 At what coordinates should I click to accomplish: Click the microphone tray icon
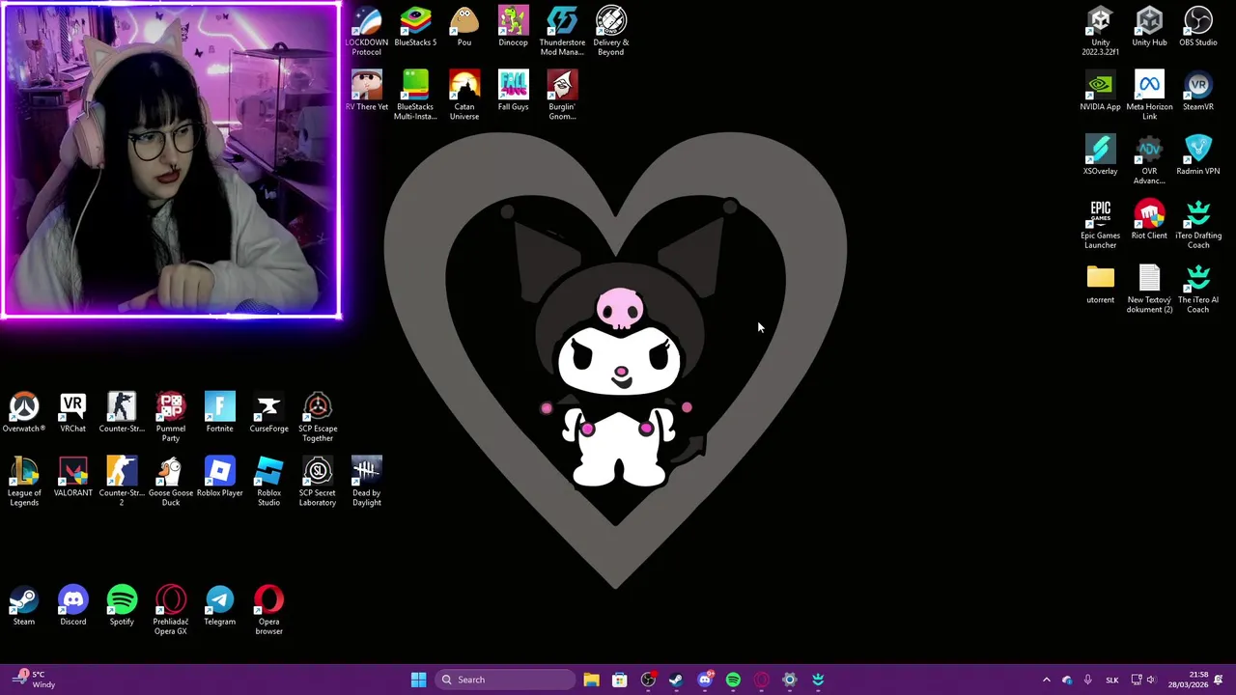[1088, 680]
